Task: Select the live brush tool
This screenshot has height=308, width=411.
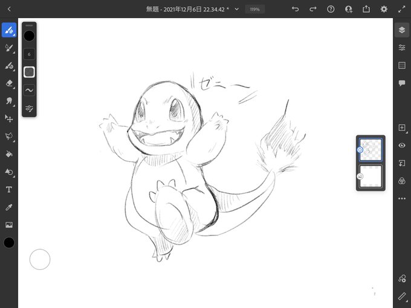Action: pos(9,48)
